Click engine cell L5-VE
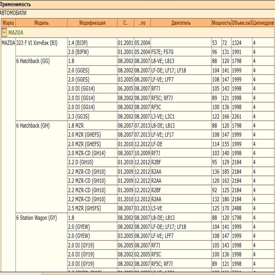Viewport: 275px width, 275px height. pos(181,208)
